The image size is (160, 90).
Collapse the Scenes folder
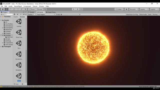(3, 35)
